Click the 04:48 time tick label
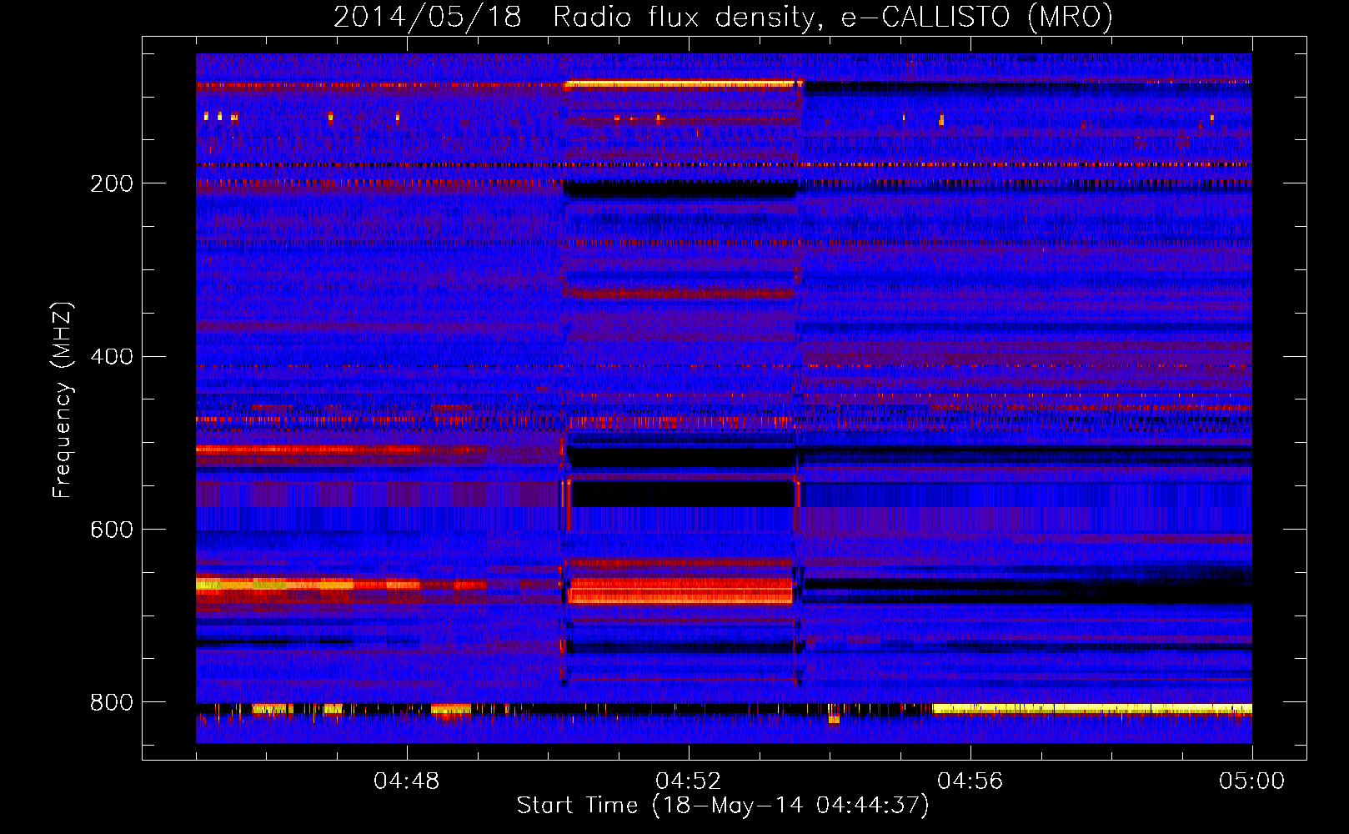Viewport: 1349px width, 834px height. pyautogui.click(x=407, y=781)
